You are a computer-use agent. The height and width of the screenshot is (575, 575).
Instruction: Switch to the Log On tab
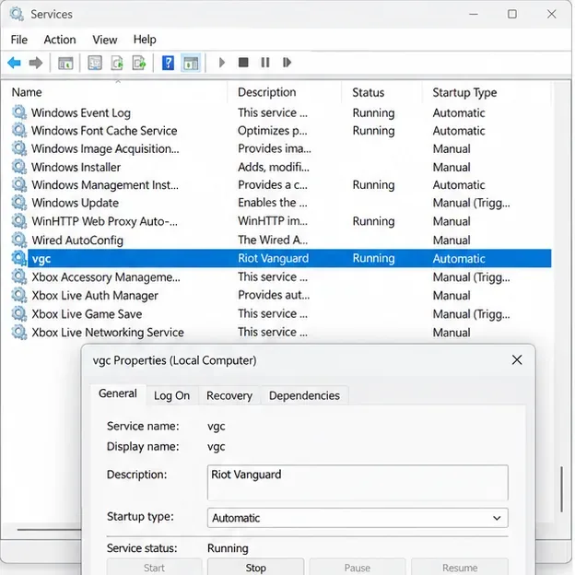click(171, 395)
